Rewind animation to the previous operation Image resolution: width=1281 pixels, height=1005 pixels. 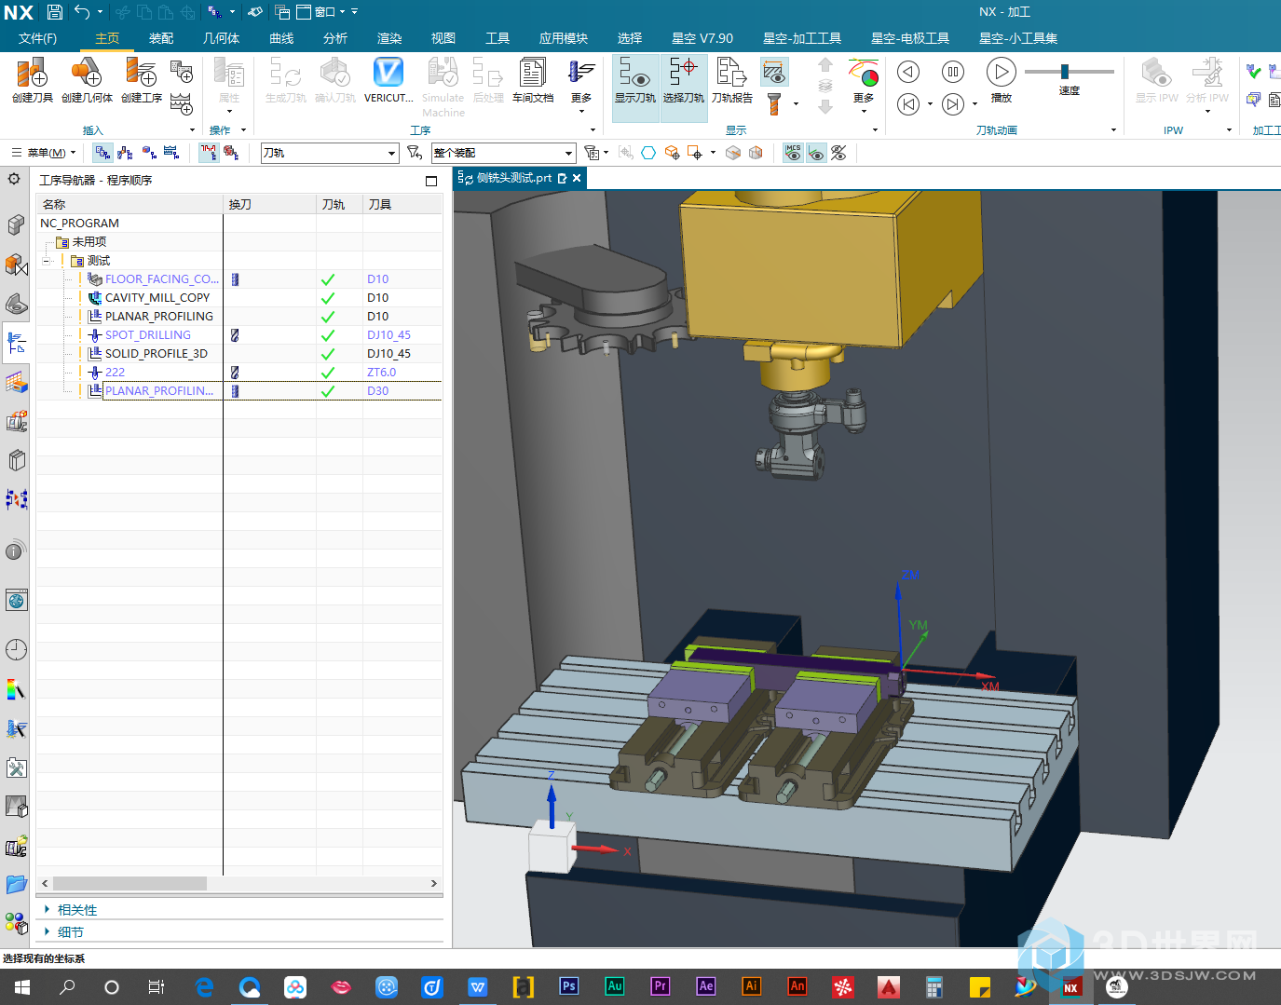pos(908,104)
